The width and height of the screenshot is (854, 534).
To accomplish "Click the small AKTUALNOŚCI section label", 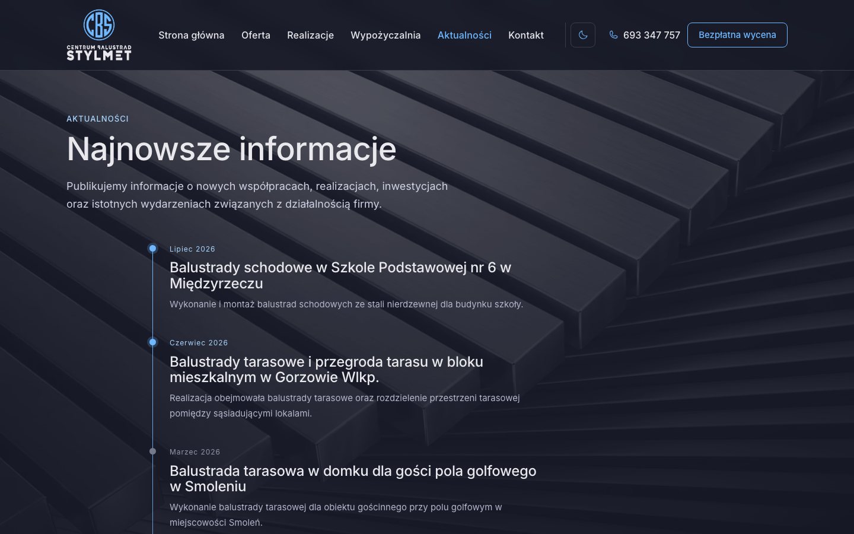I will coord(97,119).
